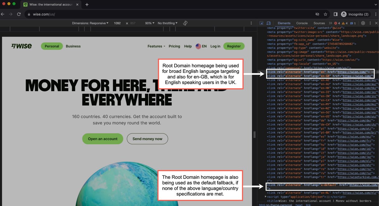Image resolution: width=379 pixels, height=206 pixels.
Task: Click the blue issues counter badge
Action: click(353, 23)
